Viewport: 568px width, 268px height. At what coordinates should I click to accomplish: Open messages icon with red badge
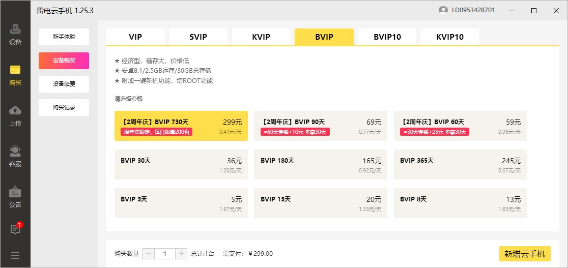tap(15, 229)
